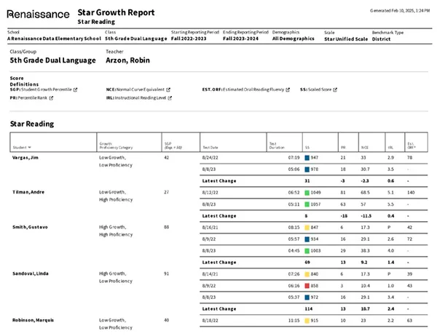Sort by the Student column dropdown arrow

point(30,147)
